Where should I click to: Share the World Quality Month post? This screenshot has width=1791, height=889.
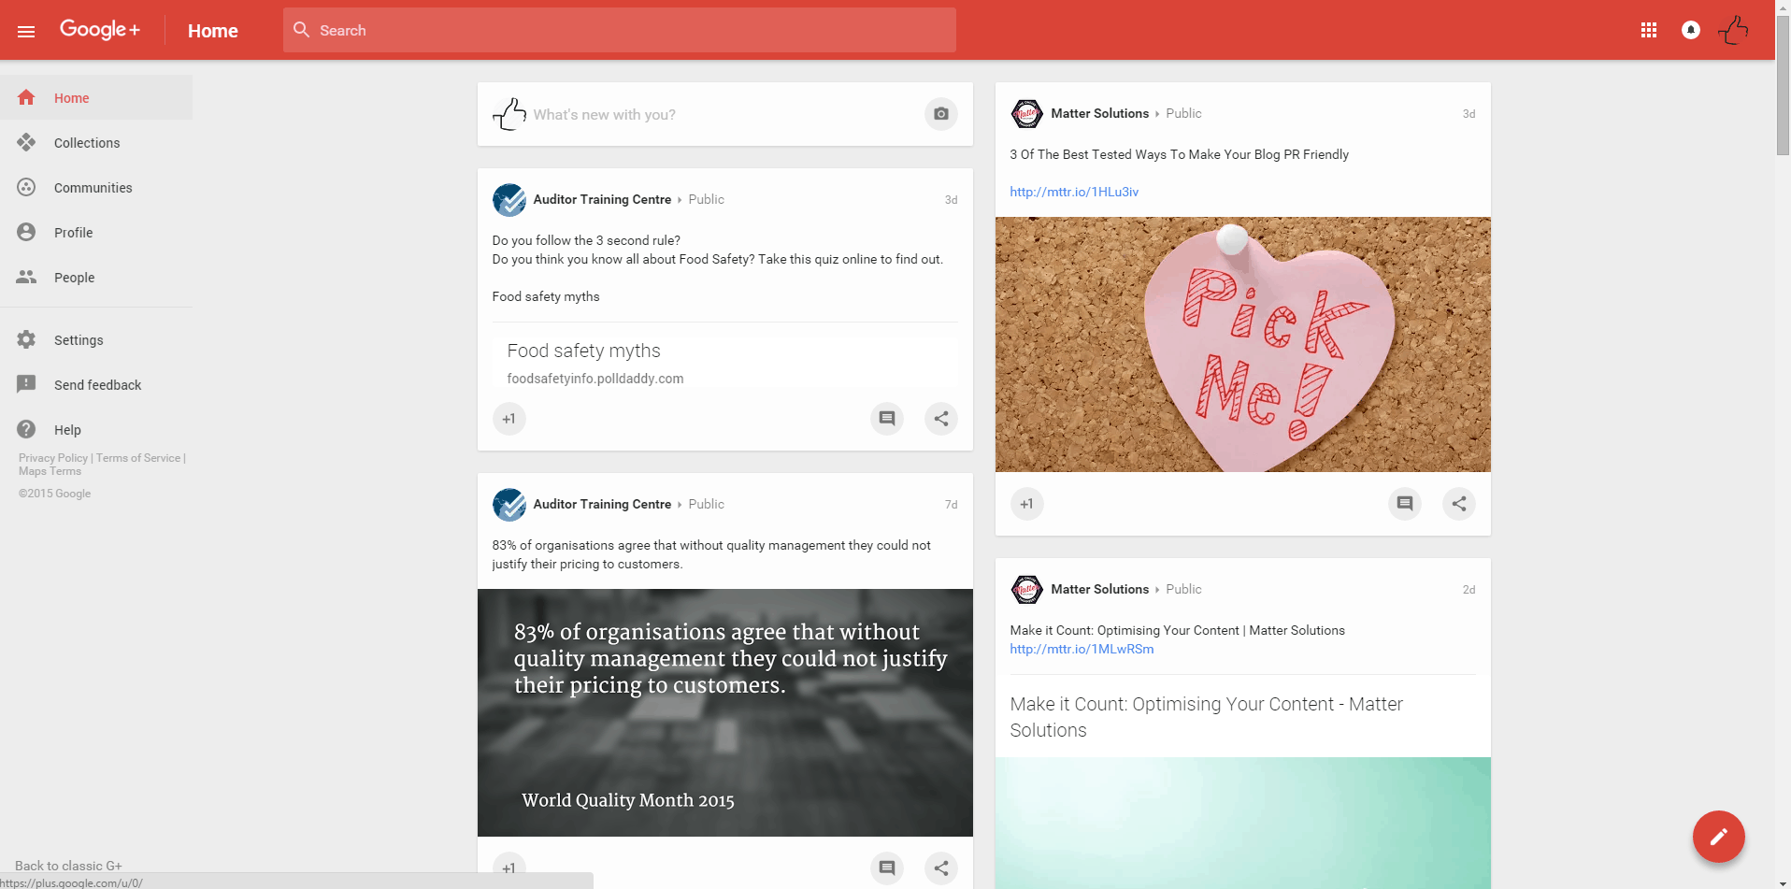coord(940,867)
